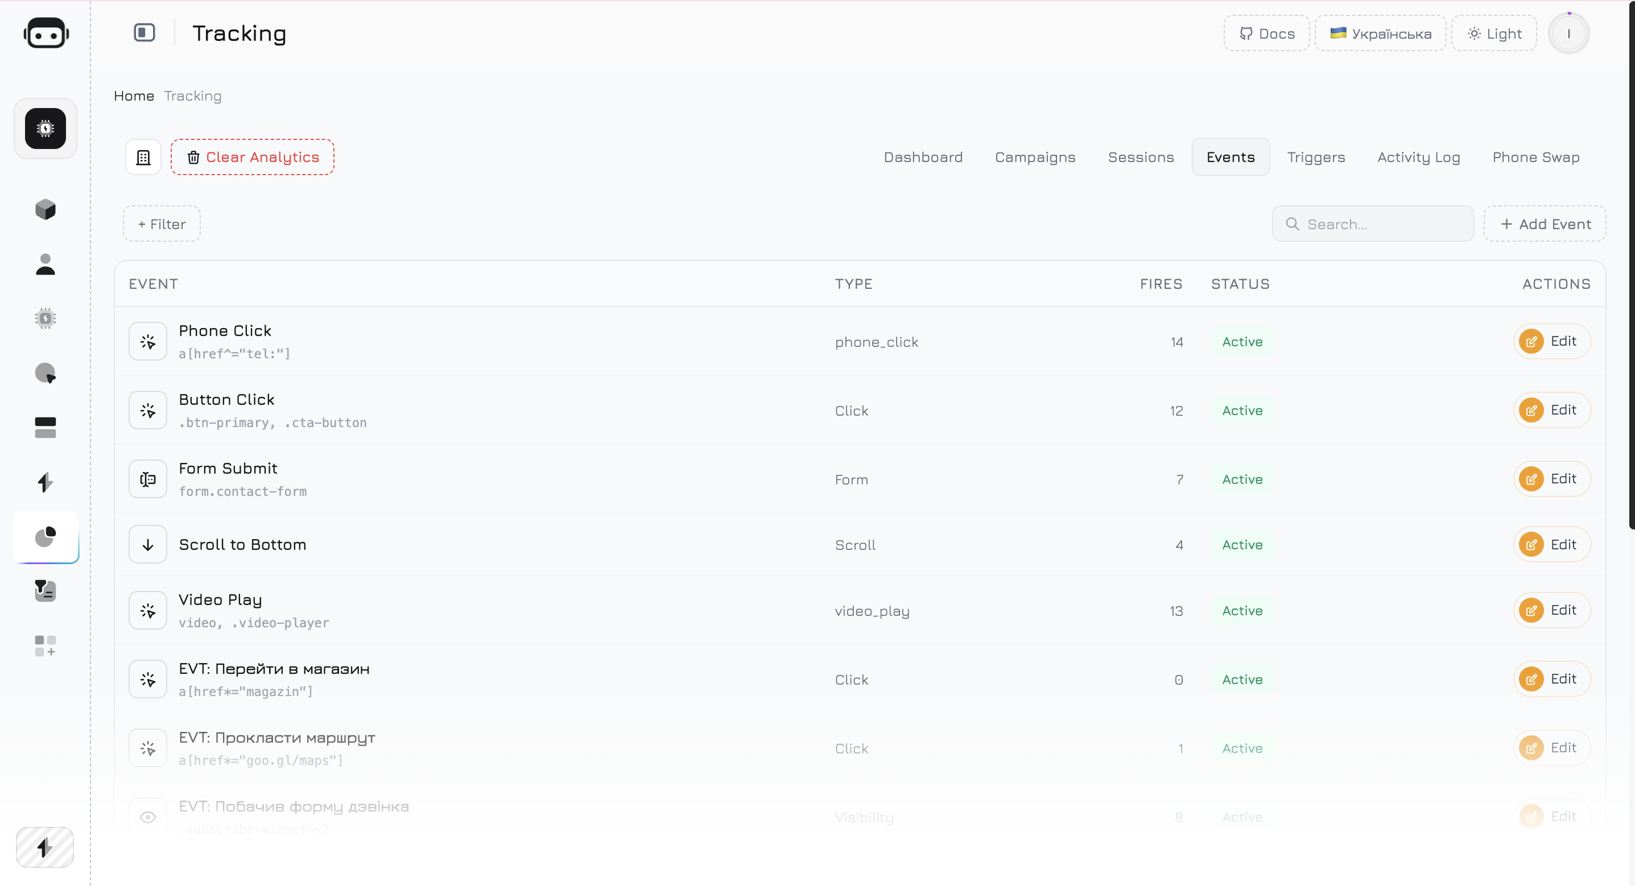1635x886 pixels.
Task: Click the funnel list sidebar icon
Action: tap(45, 591)
